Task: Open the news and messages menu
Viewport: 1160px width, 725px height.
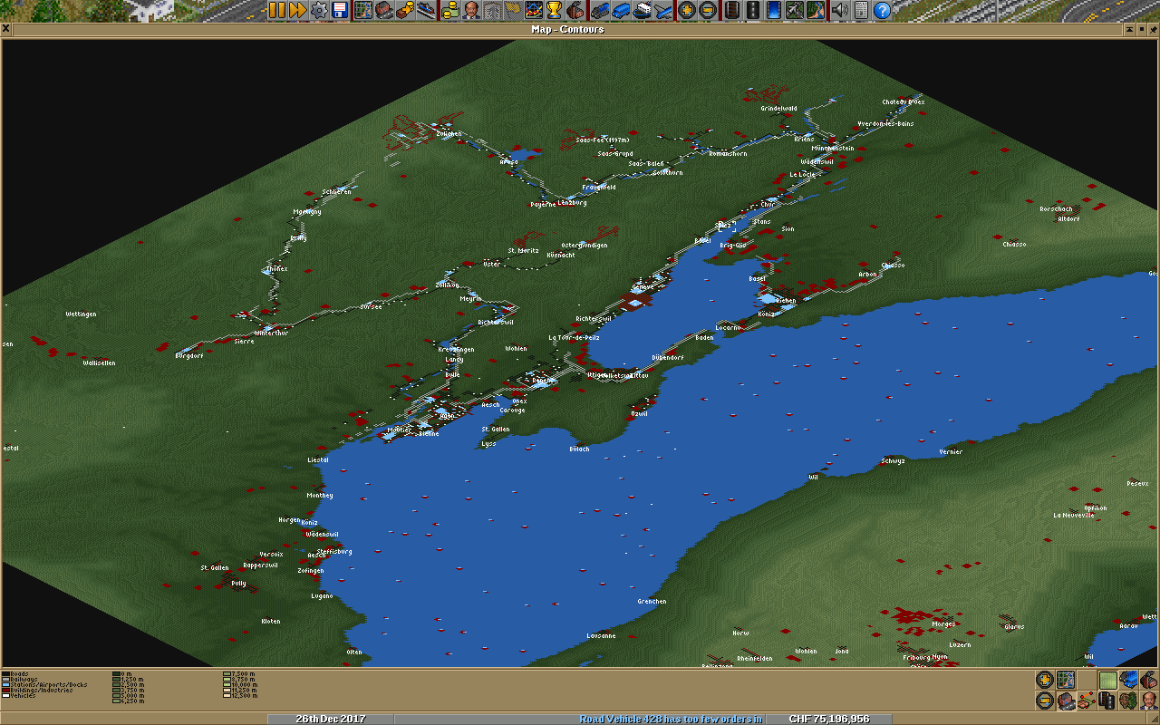Action: 860,11
